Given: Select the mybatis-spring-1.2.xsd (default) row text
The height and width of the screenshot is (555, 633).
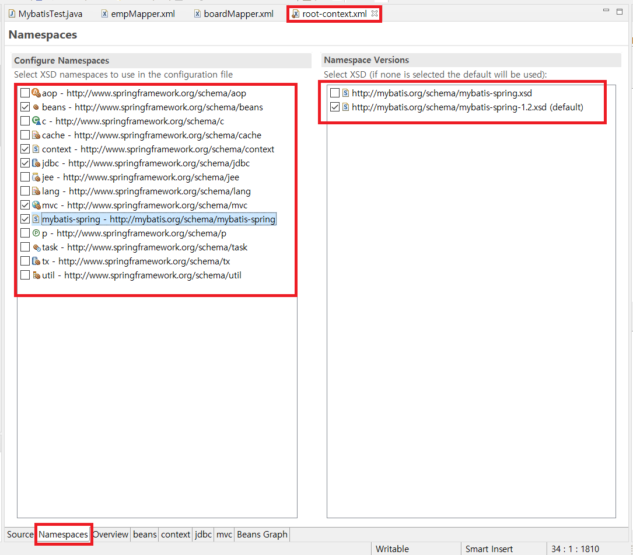Looking at the screenshot, I should click(467, 107).
